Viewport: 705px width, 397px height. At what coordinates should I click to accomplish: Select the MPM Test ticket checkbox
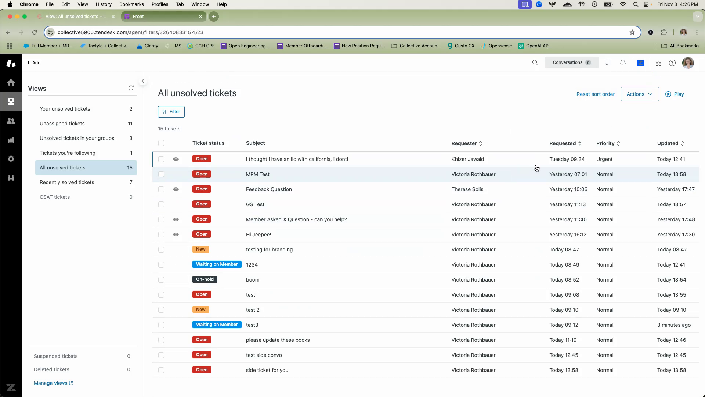[161, 174]
